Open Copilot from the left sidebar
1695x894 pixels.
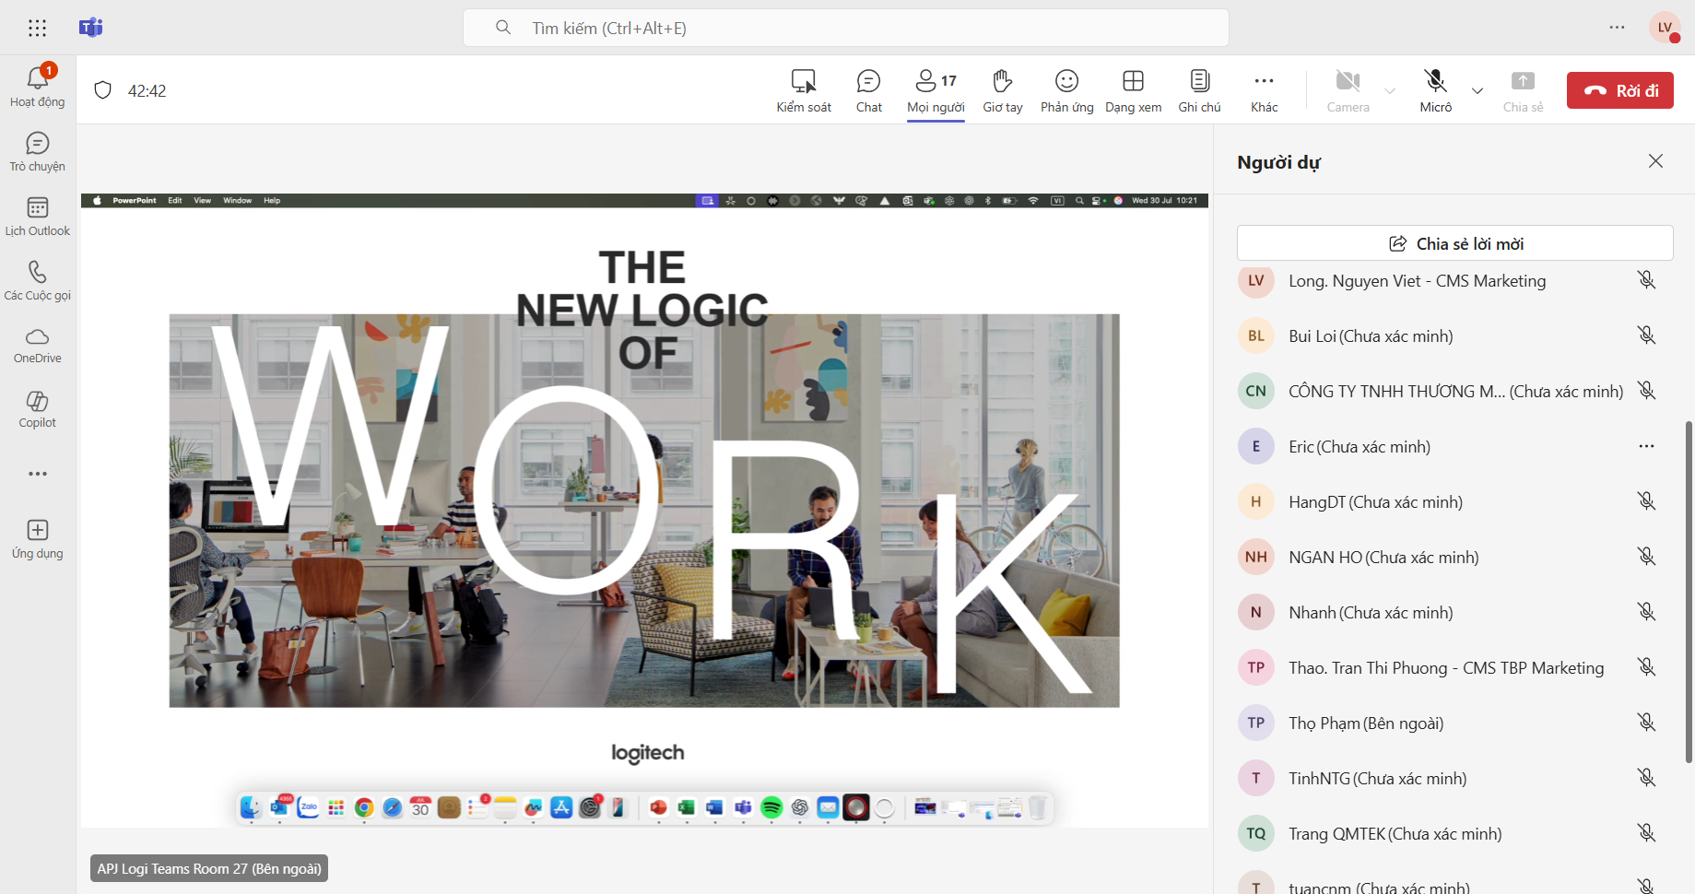point(38,409)
